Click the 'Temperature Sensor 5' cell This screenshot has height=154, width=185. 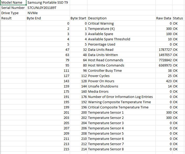(121, 133)
